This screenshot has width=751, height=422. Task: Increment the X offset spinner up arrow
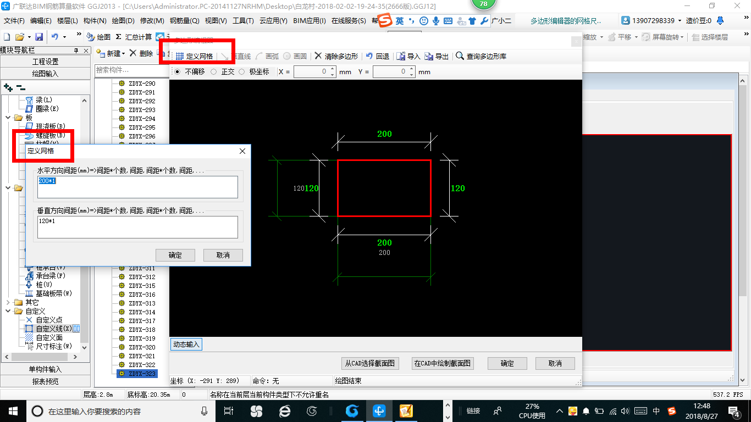click(333, 69)
